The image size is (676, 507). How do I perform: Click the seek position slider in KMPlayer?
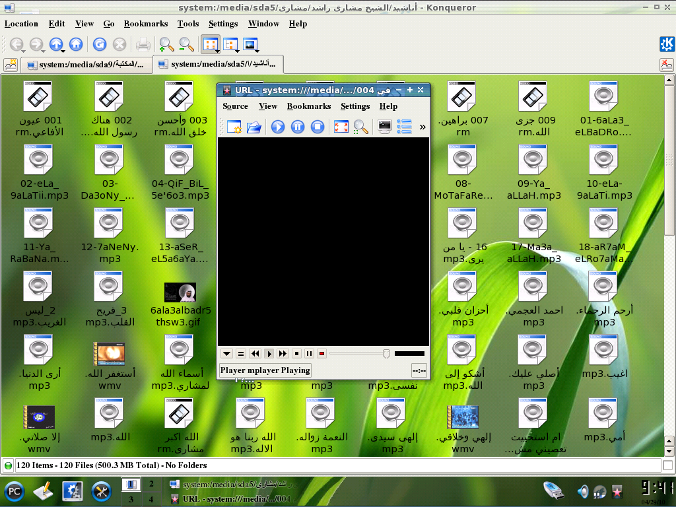[360, 354]
